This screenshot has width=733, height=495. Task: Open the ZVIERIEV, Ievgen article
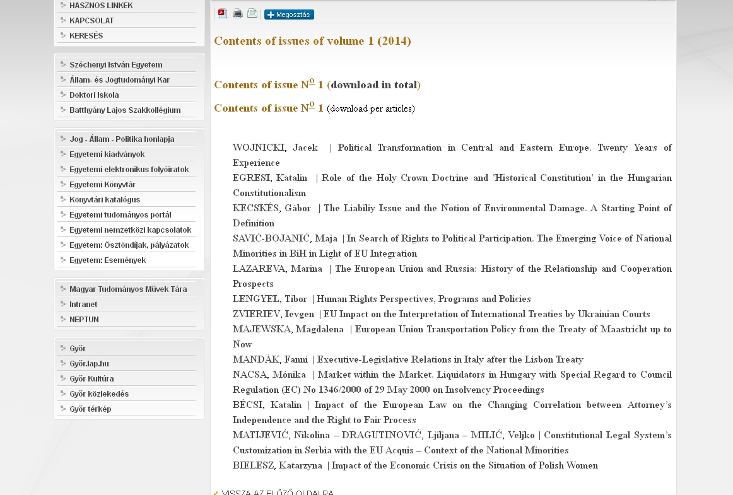pos(442,314)
